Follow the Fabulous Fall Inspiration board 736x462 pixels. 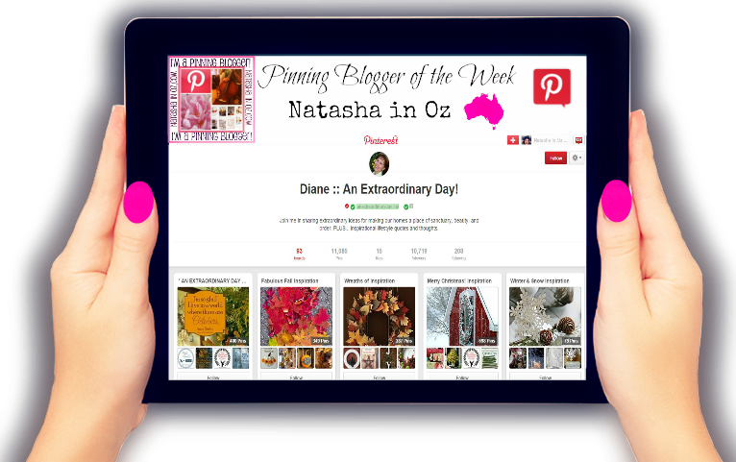click(296, 377)
